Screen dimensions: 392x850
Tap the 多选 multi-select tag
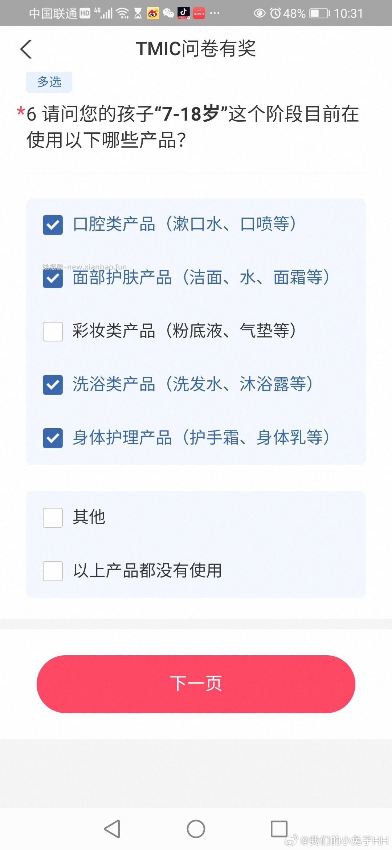click(49, 82)
